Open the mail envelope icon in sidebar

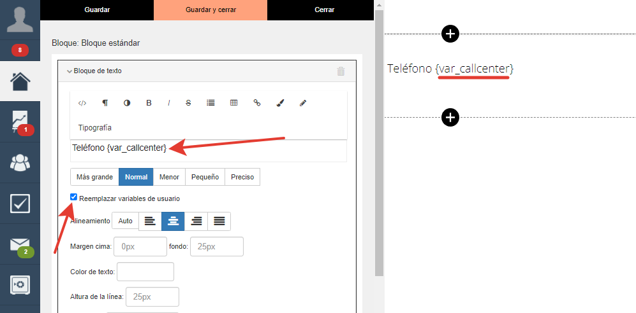coord(20,244)
